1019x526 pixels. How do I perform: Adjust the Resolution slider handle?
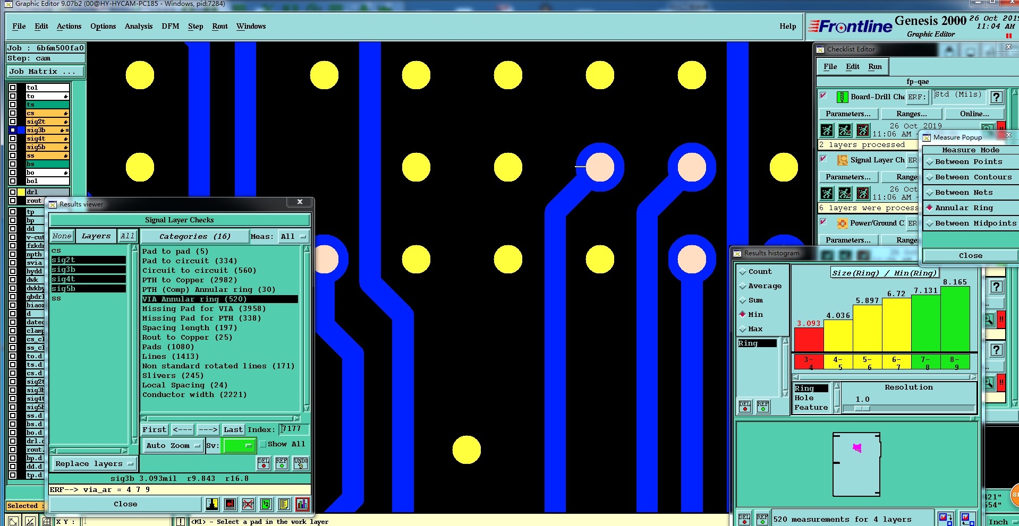(862, 408)
